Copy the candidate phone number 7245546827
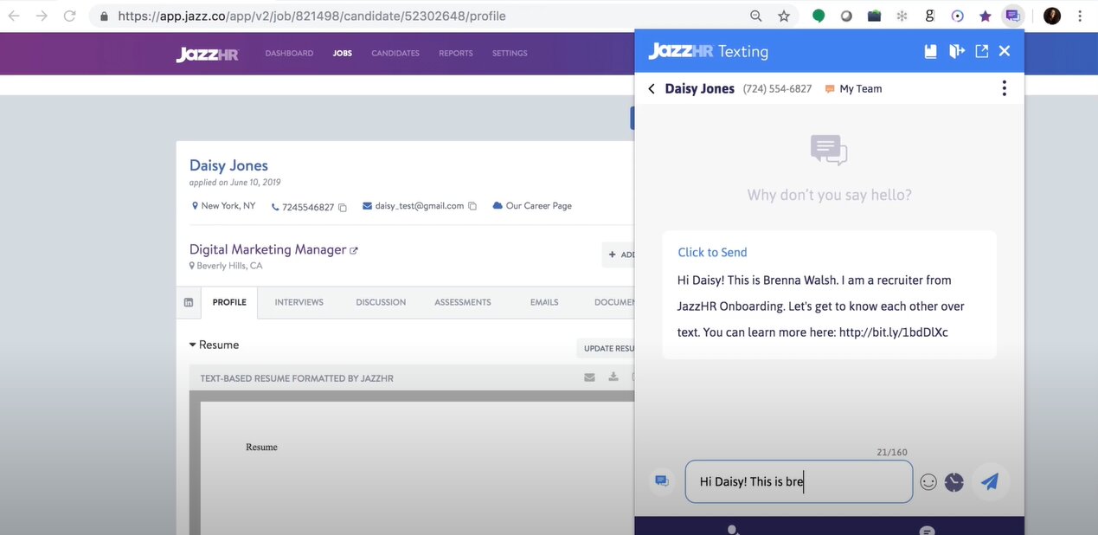 point(343,207)
